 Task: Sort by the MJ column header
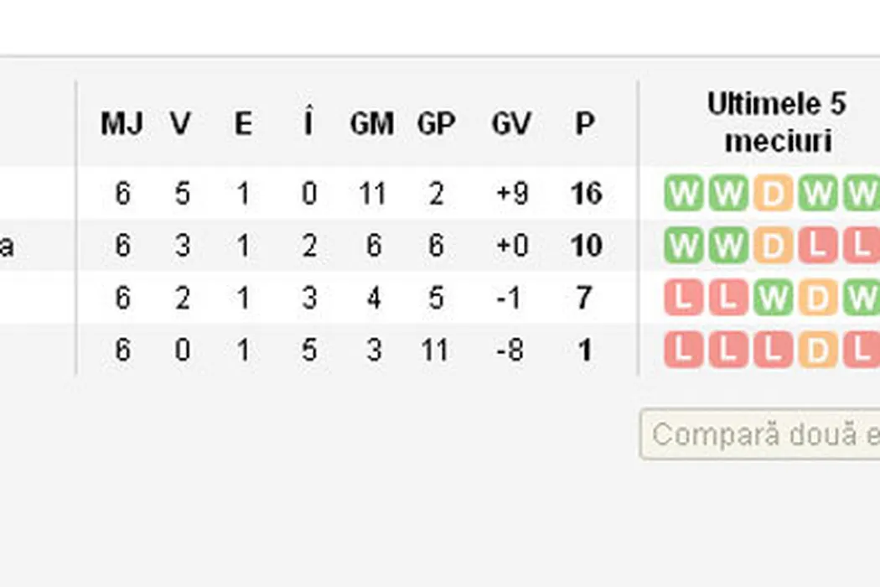pos(122,124)
